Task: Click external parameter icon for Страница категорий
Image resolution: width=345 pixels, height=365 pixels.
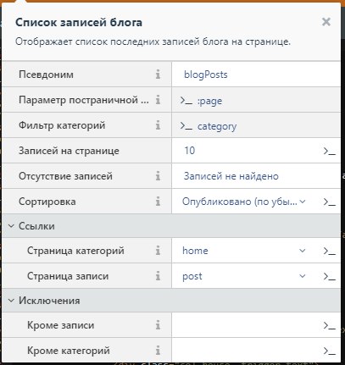Action: pyautogui.click(x=330, y=252)
